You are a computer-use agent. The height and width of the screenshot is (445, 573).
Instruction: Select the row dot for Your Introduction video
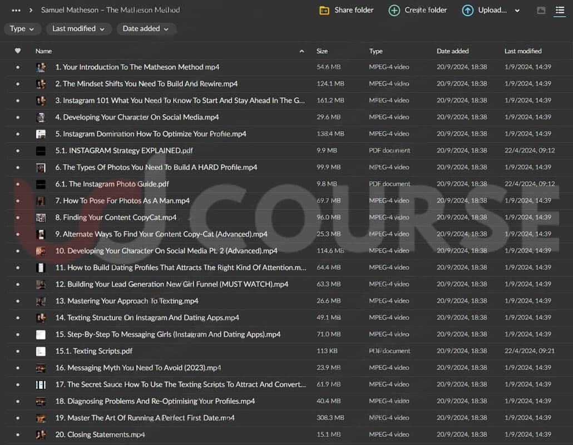[17, 67]
